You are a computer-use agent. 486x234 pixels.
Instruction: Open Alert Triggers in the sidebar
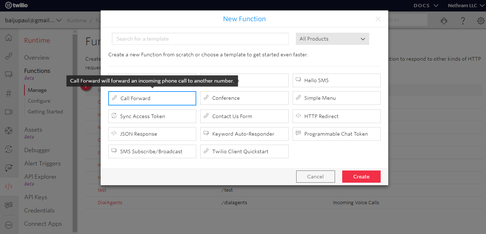[x=42, y=163]
